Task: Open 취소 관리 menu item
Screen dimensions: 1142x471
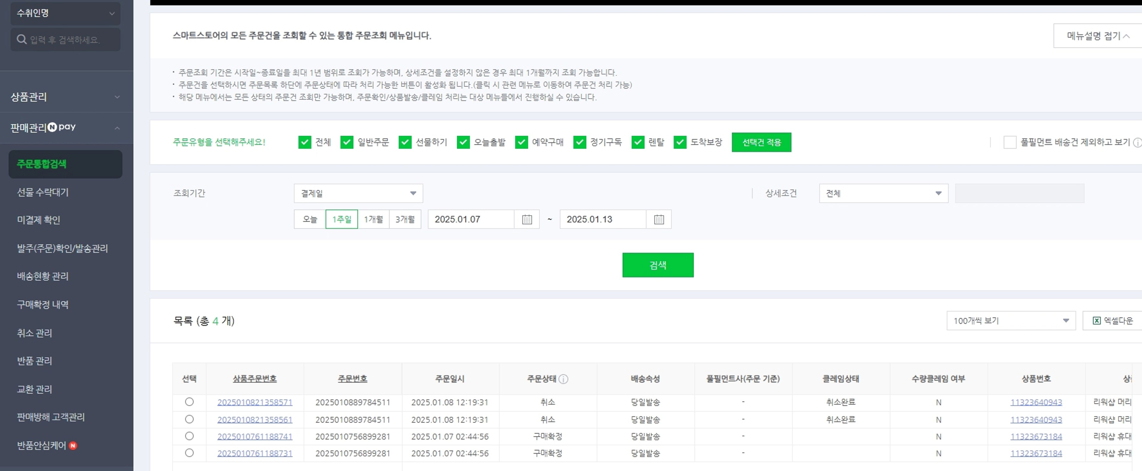Action: click(34, 333)
